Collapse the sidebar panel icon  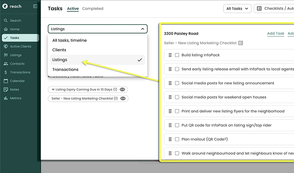click(35, 7)
